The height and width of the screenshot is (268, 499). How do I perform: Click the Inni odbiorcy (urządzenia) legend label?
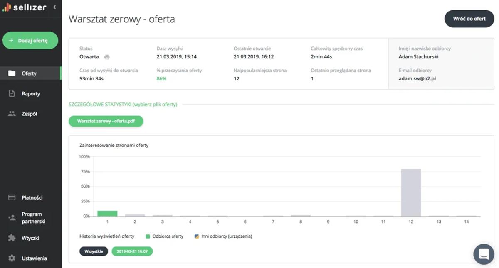pyautogui.click(x=227, y=236)
